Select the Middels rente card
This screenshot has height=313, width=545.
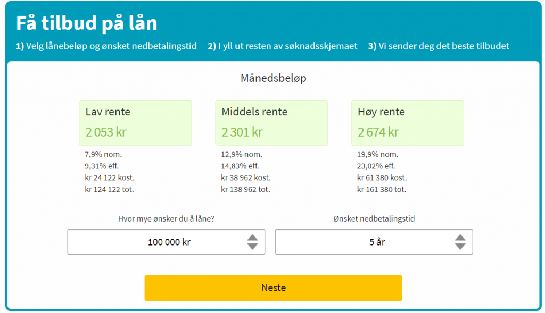(x=271, y=123)
